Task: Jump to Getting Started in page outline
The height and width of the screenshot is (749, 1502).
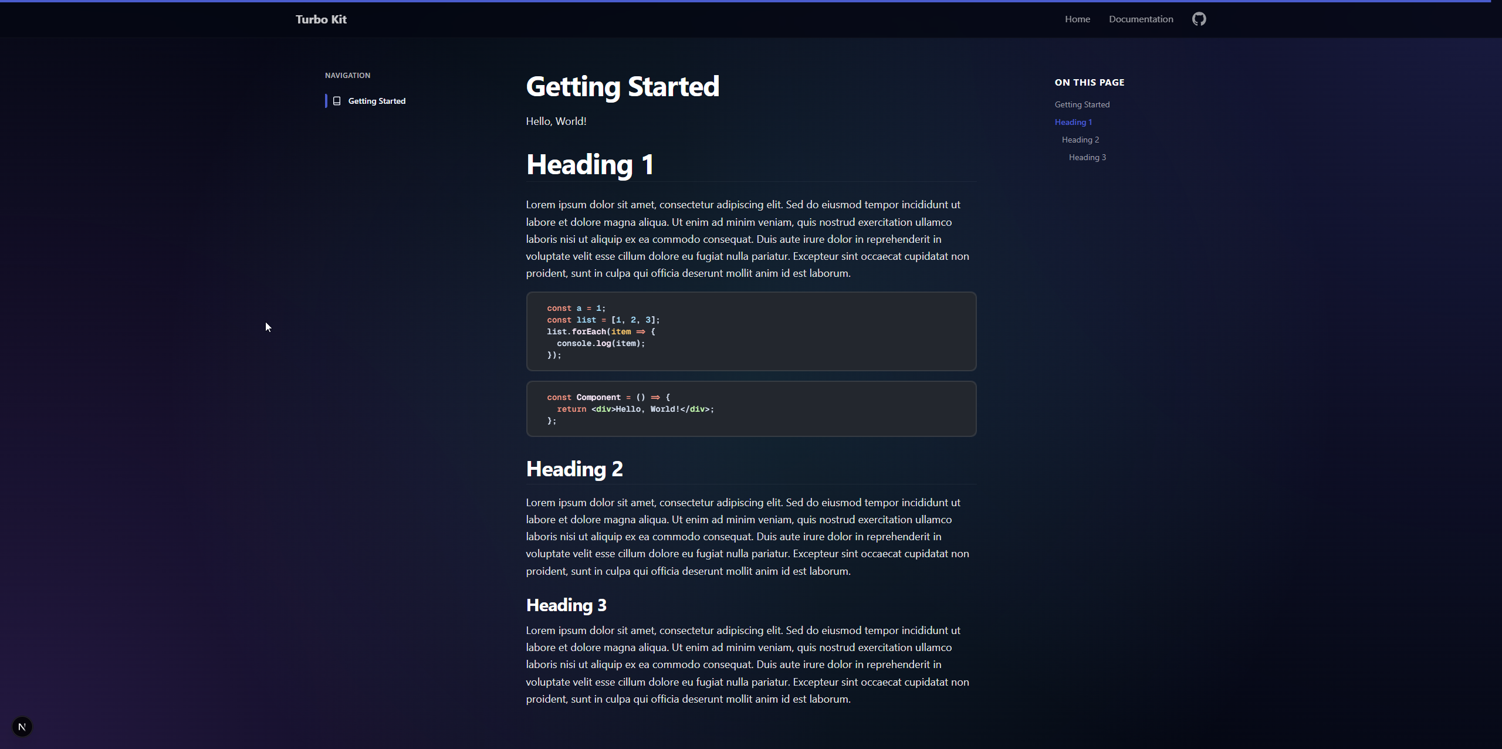Action: (x=1082, y=104)
